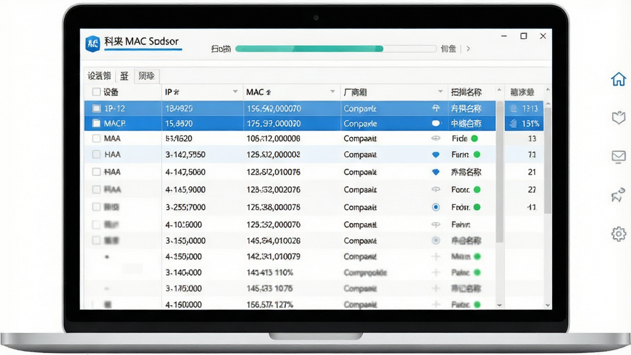This screenshot has width=631, height=355.
Task: Toggle checkbox in 3-142,5550 row
Action: coord(96,155)
